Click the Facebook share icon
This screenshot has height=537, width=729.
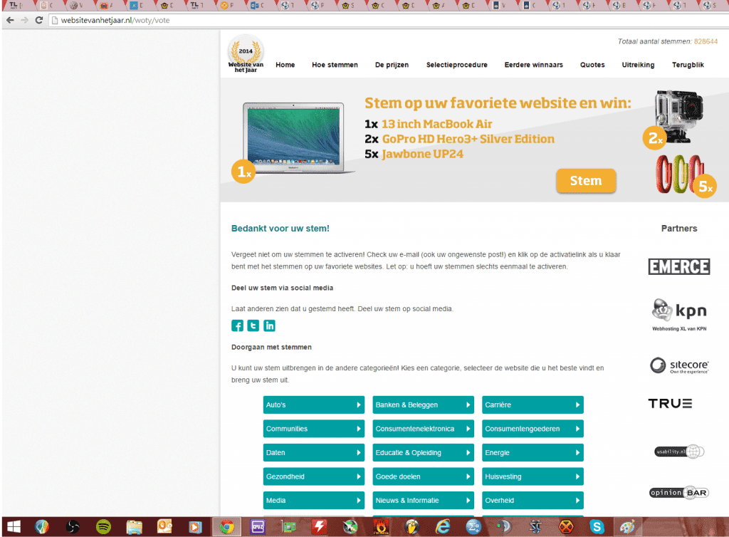238,325
